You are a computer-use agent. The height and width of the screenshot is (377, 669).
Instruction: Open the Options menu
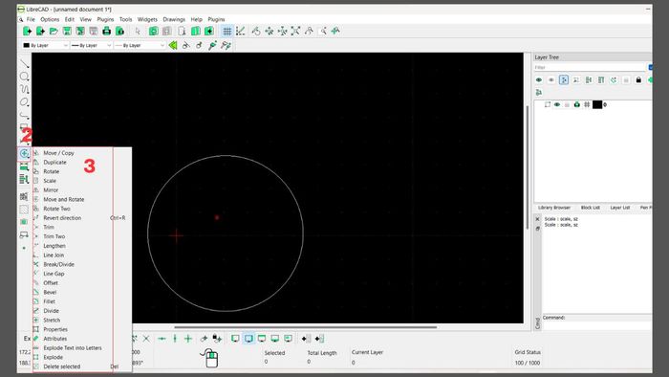pyautogui.click(x=50, y=20)
